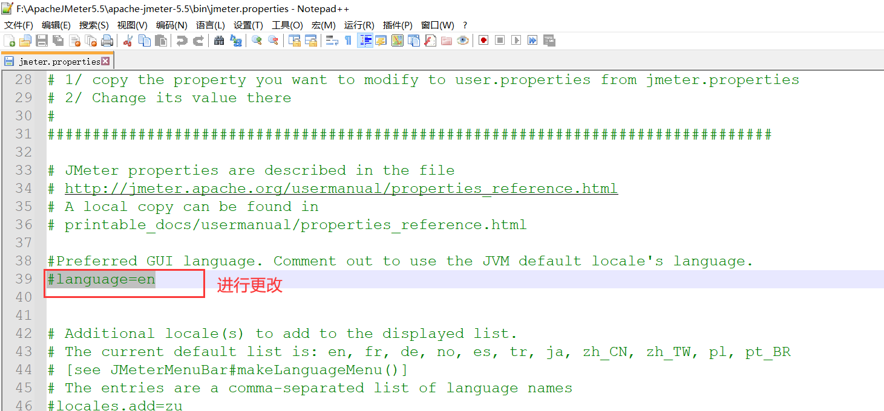Click the '# 2/ Change its value there' line
The width and height of the screenshot is (884, 411).
[x=169, y=98]
